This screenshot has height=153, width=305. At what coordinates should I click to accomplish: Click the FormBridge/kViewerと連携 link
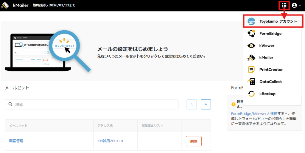point(254,113)
